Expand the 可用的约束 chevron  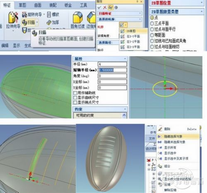pyautogui.click(x=124, y=115)
